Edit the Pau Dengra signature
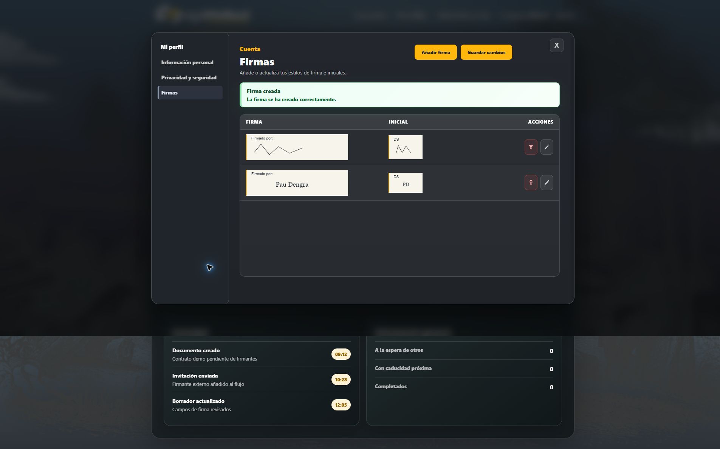Image resolution: width=720 pixels, height=449 pixels. tap(547, 183)
